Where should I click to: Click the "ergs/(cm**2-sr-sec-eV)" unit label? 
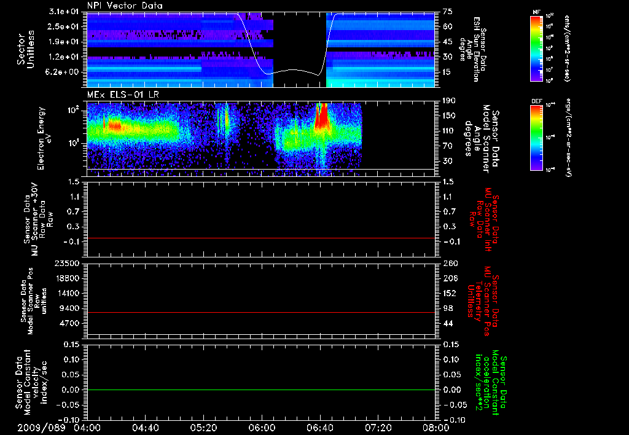click(x=568, y=138)
